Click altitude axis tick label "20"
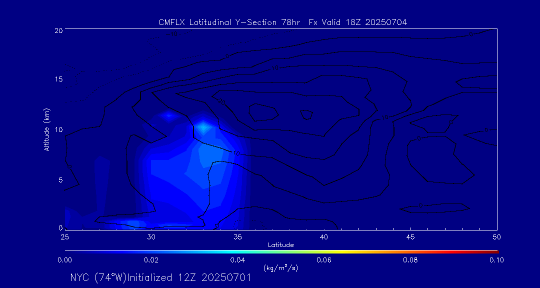The image size is (540, 288). pyautogui.click(x=58, y=30)
